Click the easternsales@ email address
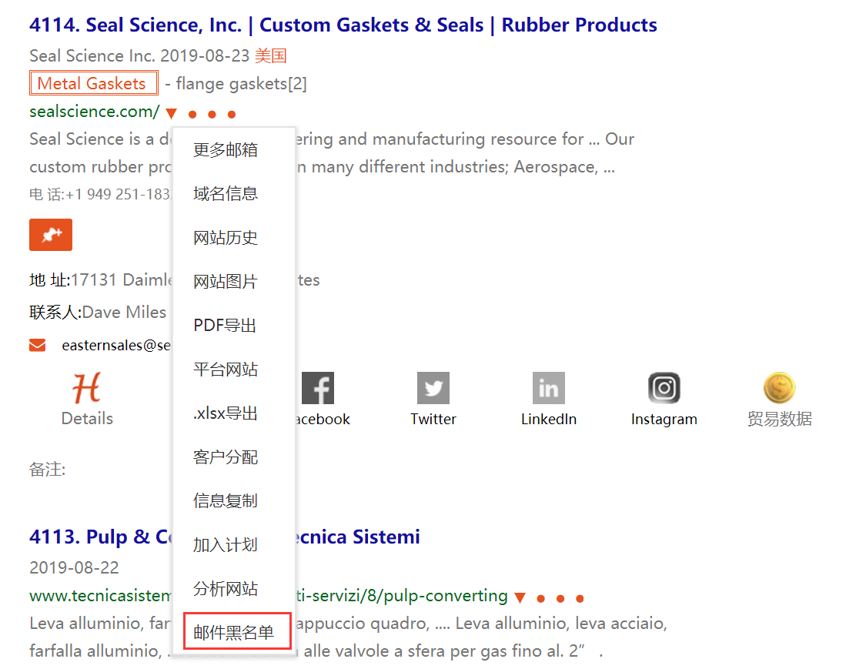The height and width of the screenshot is (669, 856). point(116,345)
